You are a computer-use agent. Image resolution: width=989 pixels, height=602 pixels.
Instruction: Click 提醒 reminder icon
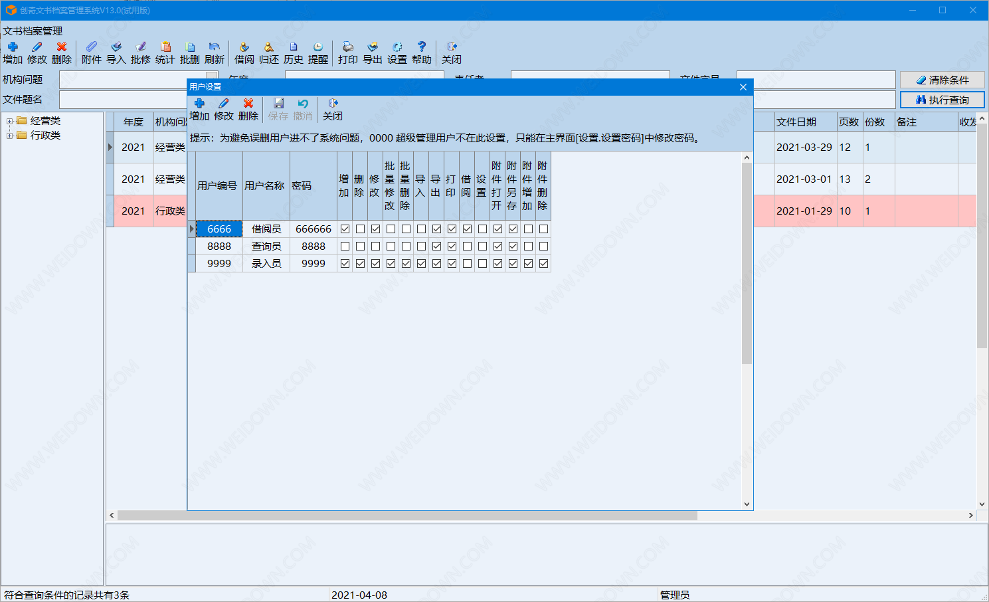[318, 52]
